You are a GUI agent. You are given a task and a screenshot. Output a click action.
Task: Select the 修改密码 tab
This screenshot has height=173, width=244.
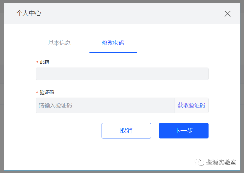click(113, 43)
